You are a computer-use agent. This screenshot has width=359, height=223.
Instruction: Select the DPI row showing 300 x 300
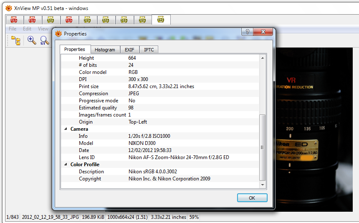point(160,79)
